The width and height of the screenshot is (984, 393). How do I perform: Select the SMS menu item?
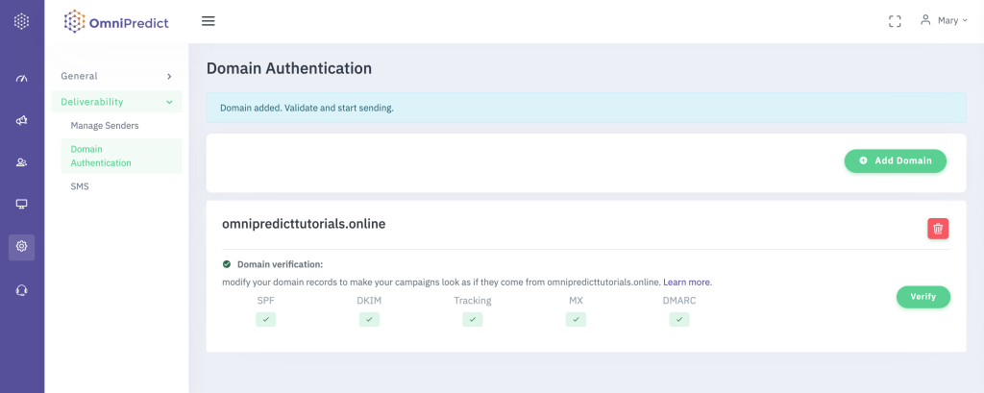click(x=80, y=186)
